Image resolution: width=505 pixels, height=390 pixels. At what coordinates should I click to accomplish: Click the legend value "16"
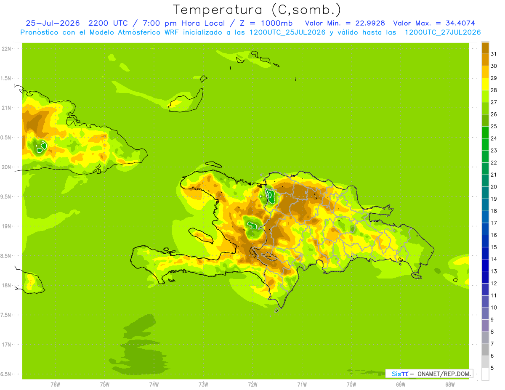click(x=494, y=235)
